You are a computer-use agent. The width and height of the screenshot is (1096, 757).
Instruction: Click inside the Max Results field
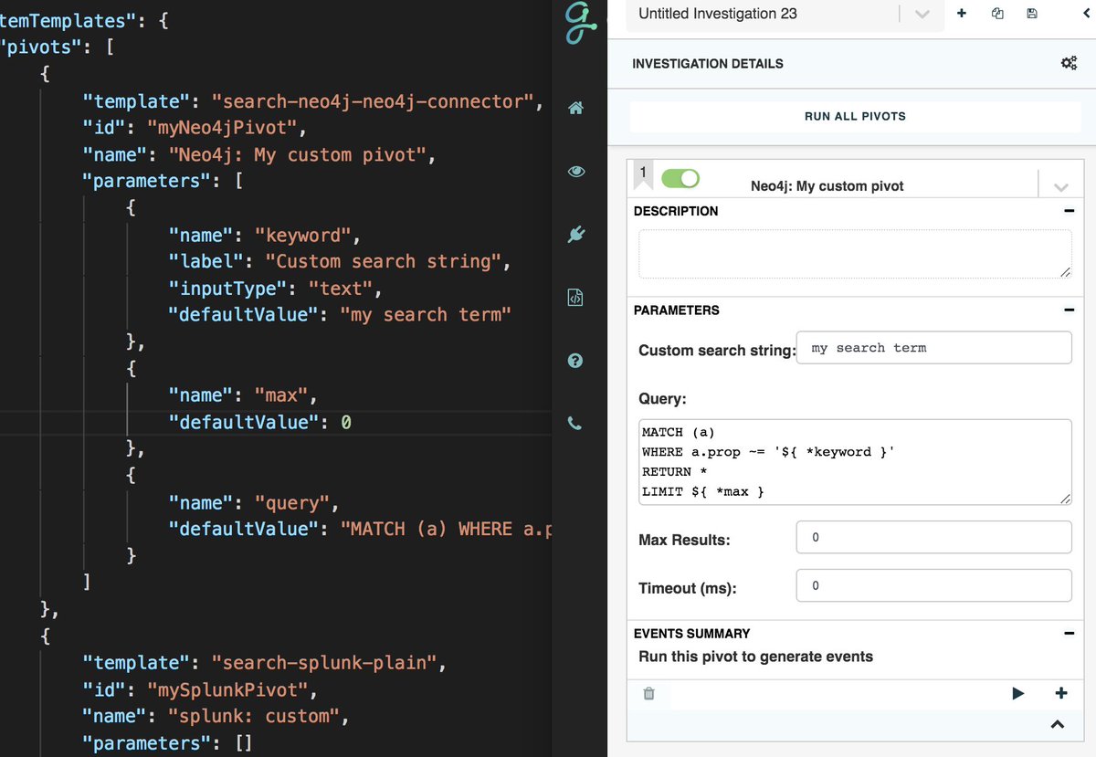point(933,537)
